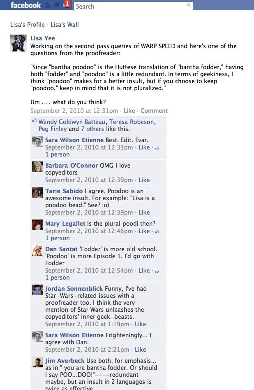The height and width of the screenshot is (390, 254).
Task: Open Tarie Sabido's profile name link
Action: (64, 191)
